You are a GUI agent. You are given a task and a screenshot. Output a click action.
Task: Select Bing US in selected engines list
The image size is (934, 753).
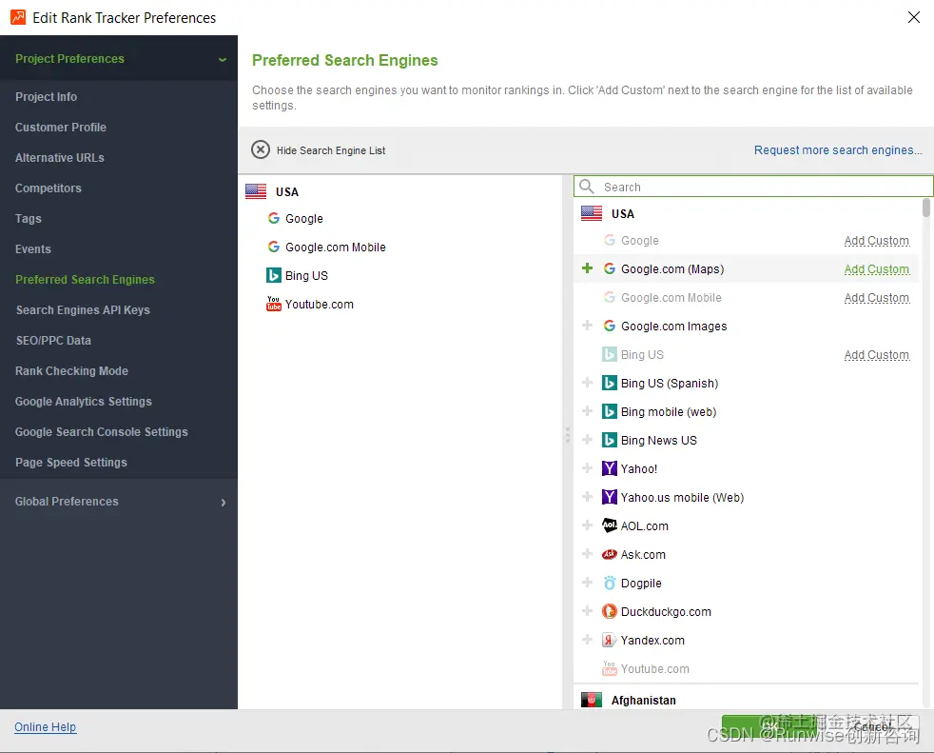pos(306,275)
